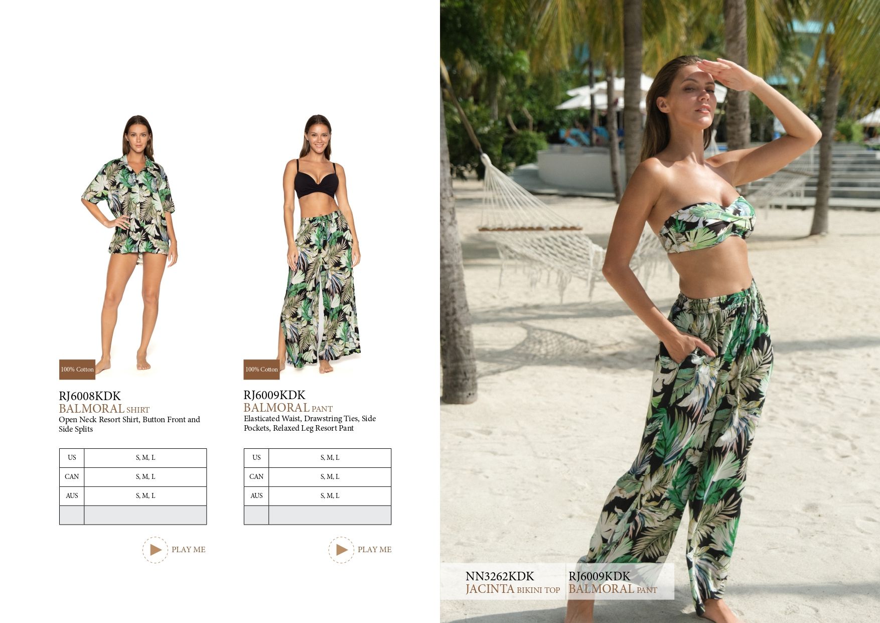Screen dimensions: 880x623
Task: Select the BALMORAL PANT title under left photo
Action: coord(288,408)
